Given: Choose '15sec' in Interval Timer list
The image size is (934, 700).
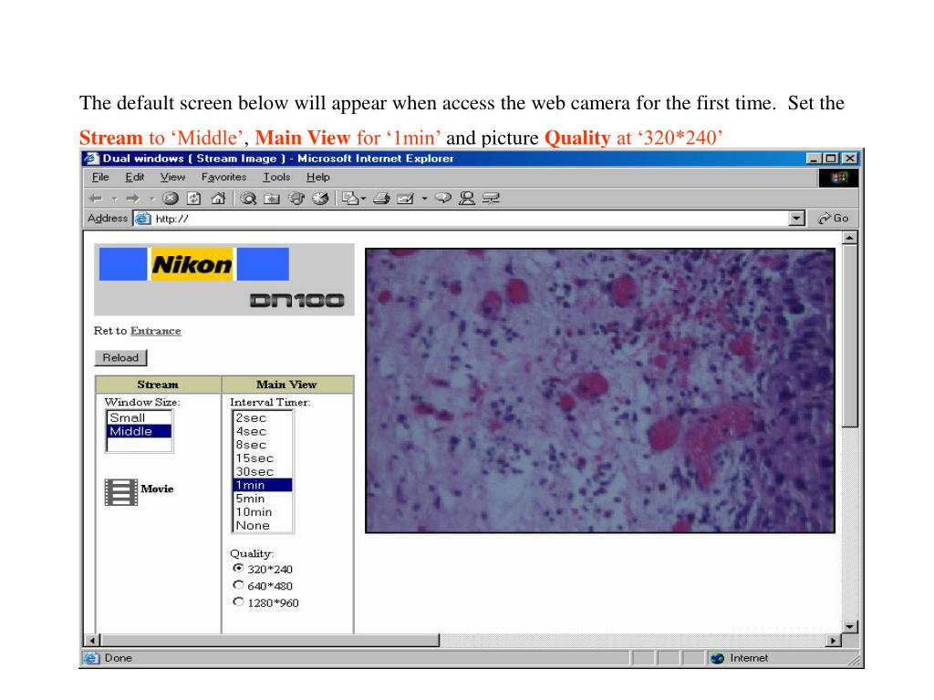Looking at the screenshot, I should click(254, 458).
